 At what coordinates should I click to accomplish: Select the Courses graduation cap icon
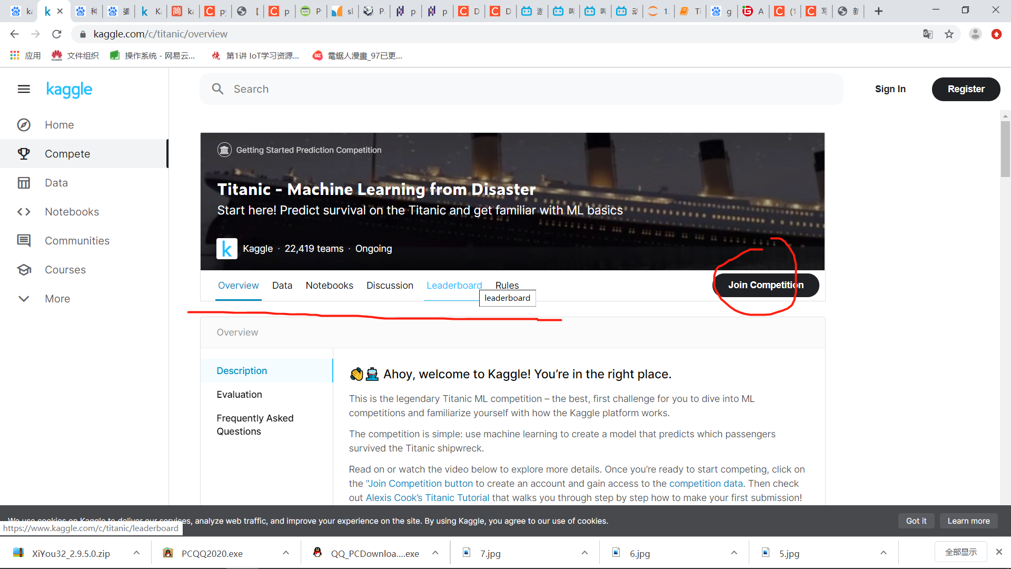(24, 270)
